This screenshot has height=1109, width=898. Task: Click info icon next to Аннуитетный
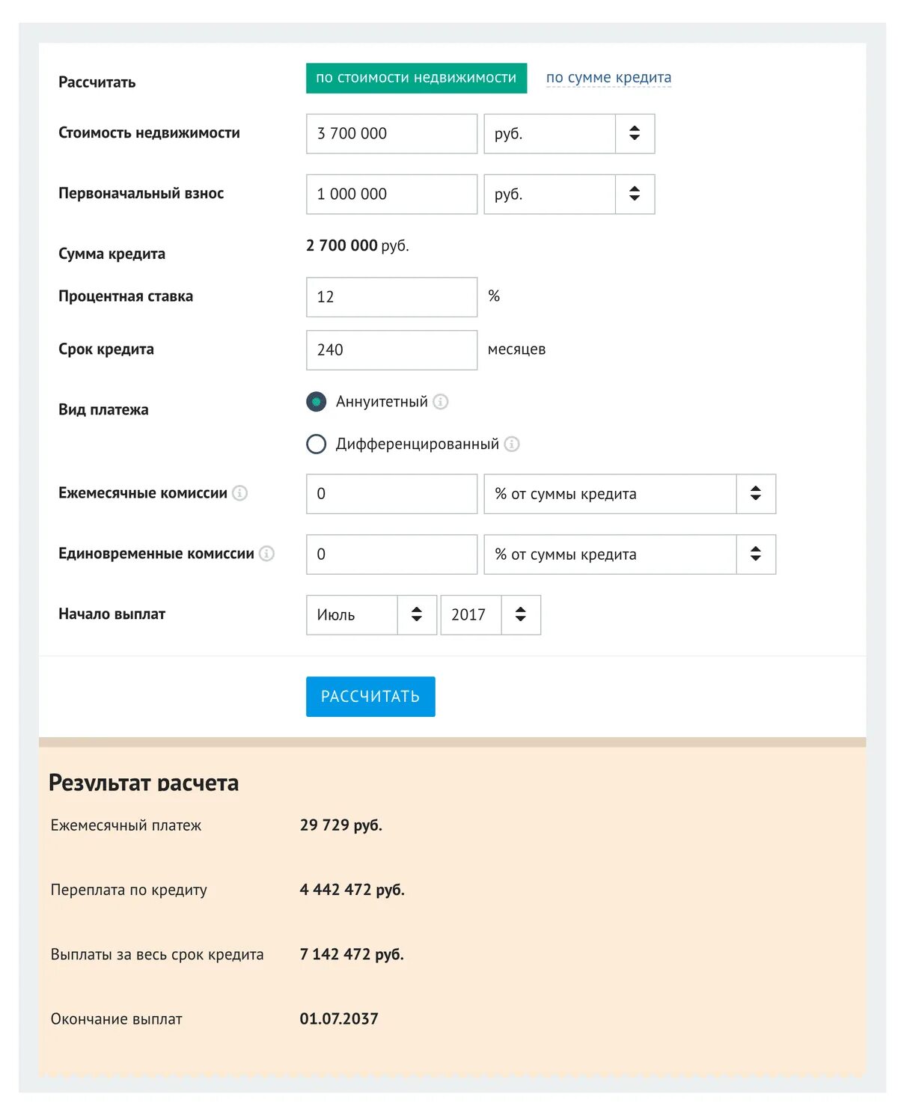click(441, 402)
